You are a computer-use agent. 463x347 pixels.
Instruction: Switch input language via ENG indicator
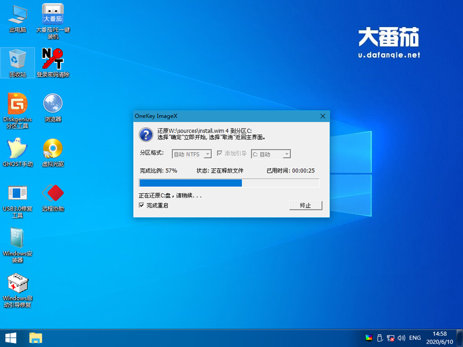click(416, 338)
